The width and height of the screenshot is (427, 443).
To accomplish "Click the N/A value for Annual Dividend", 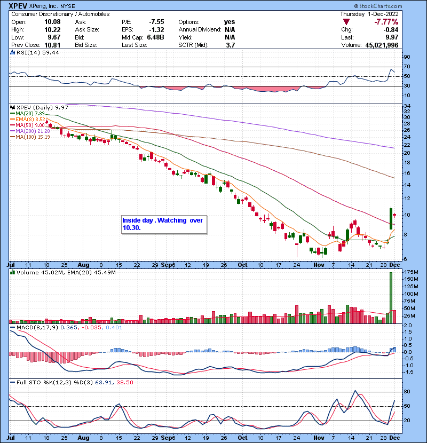I will (230, 30).
